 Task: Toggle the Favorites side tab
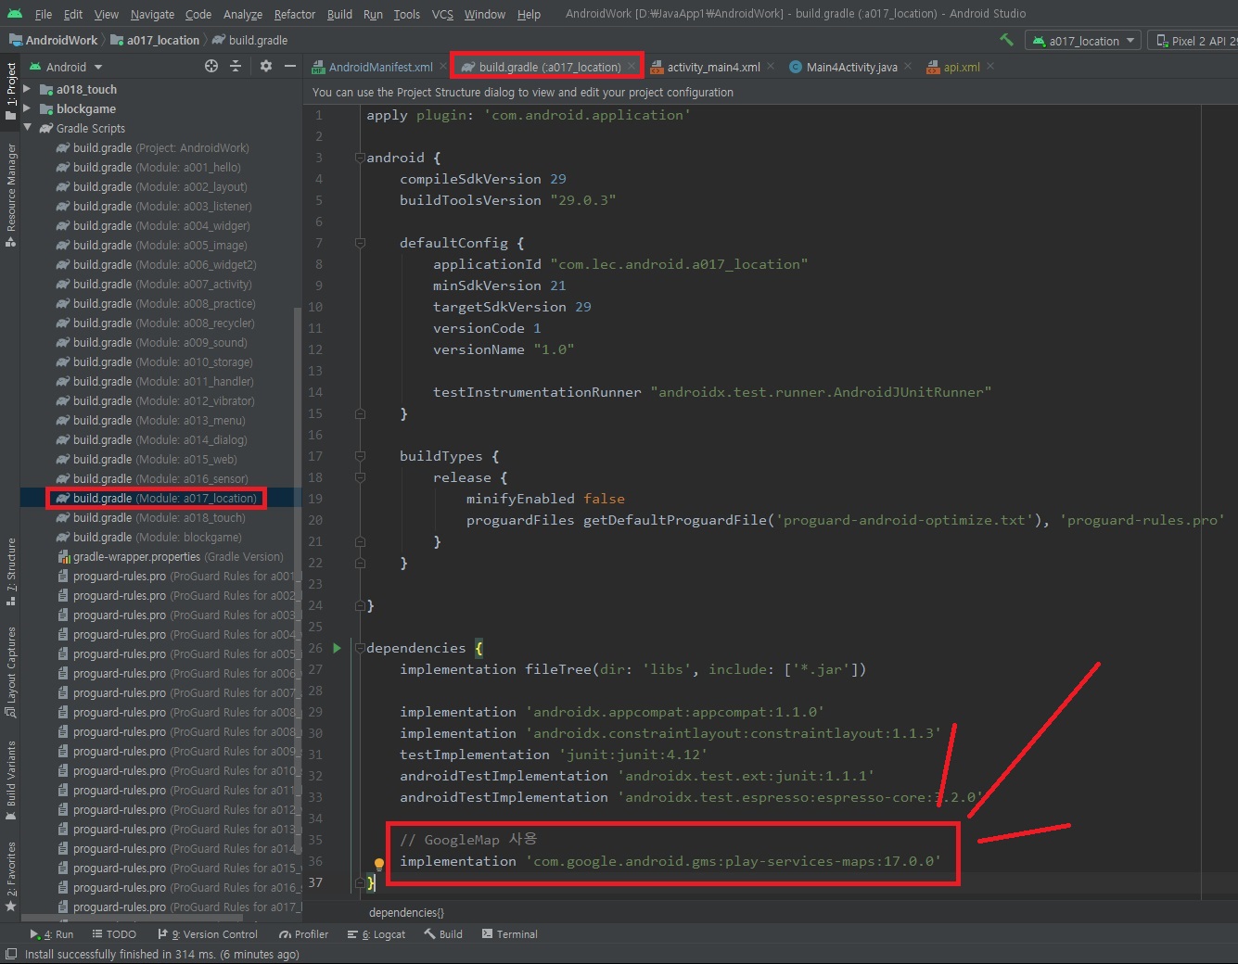[x=11, y=875]
